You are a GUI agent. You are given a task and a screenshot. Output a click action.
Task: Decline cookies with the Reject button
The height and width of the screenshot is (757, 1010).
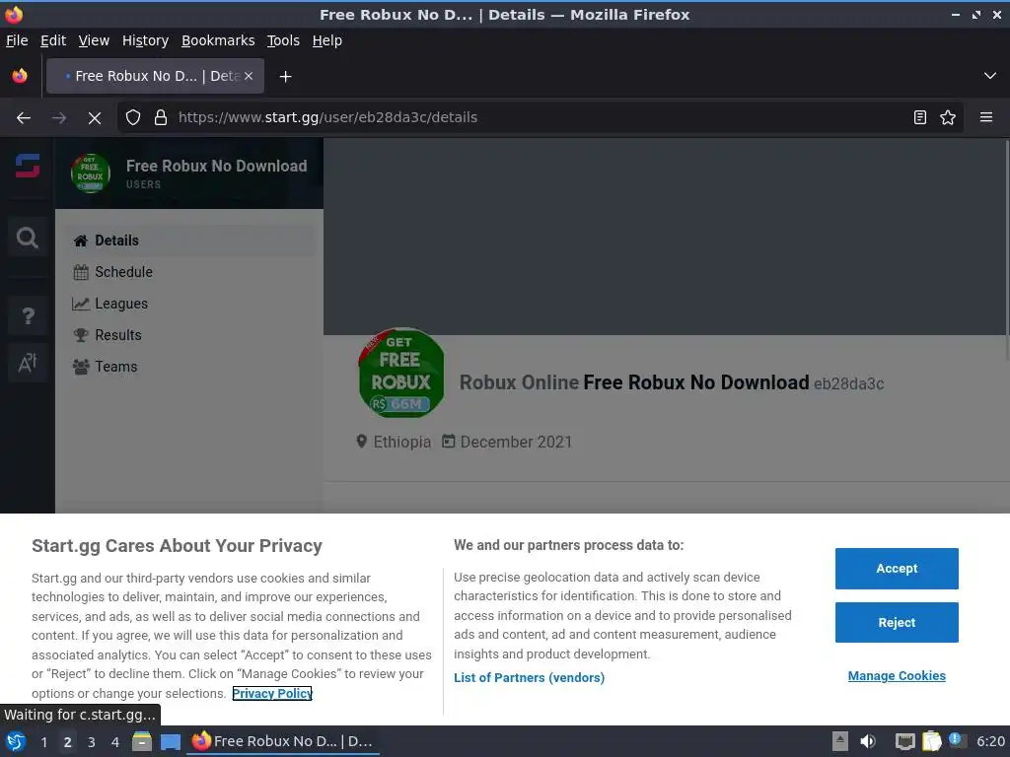897,623
